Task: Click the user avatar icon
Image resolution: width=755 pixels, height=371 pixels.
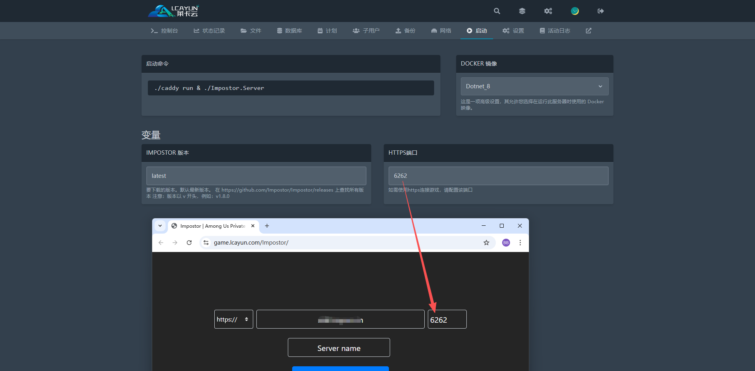Action: 575,11
